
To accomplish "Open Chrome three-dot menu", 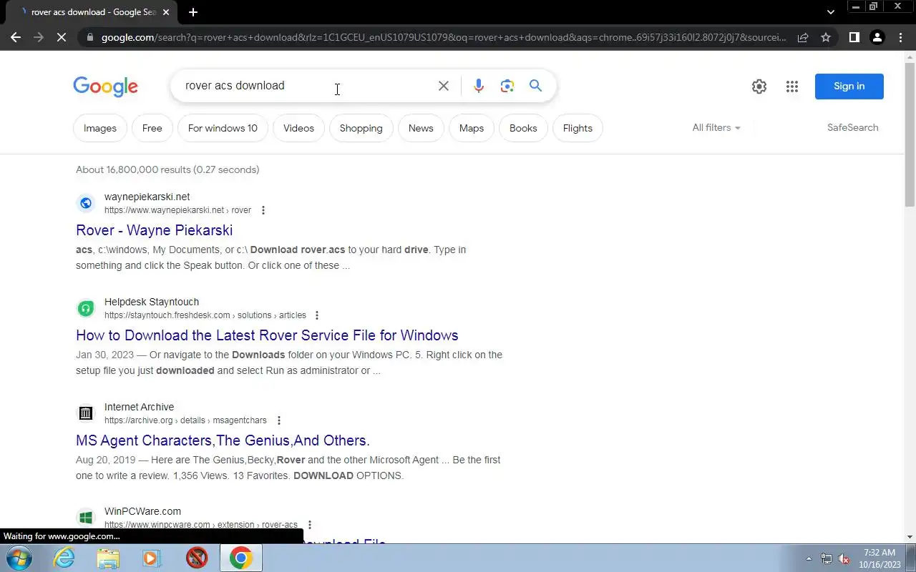I will click(900, 37).
